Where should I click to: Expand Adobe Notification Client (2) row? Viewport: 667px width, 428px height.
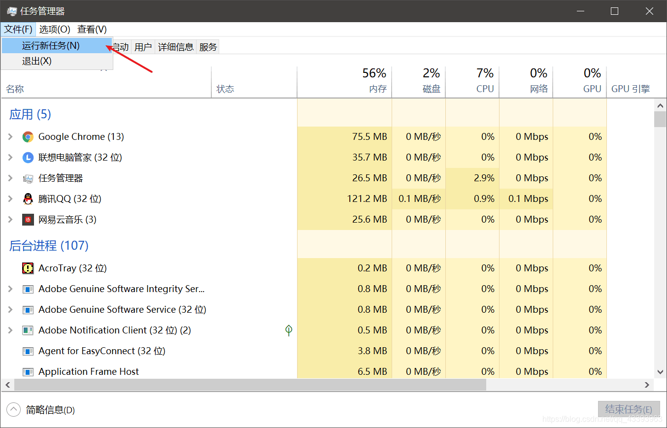pyautogui.click(x=10, y=330)
